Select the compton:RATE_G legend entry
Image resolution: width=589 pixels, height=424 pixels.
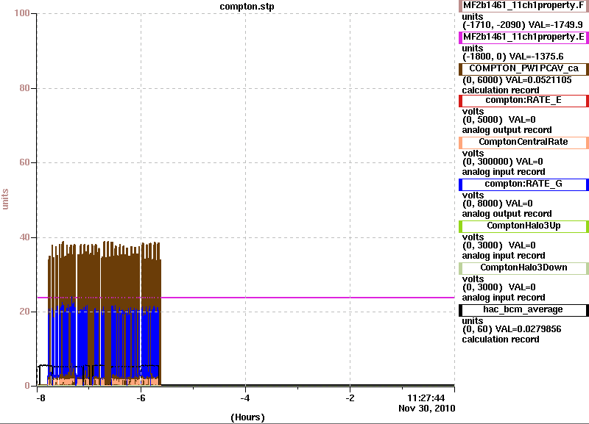523,184
